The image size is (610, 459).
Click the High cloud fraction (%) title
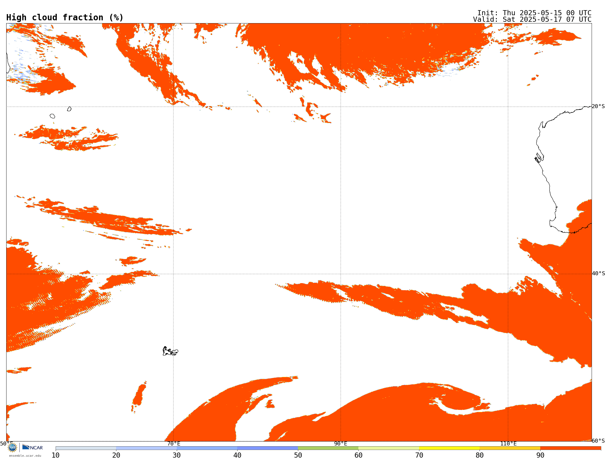click(65, 18)
